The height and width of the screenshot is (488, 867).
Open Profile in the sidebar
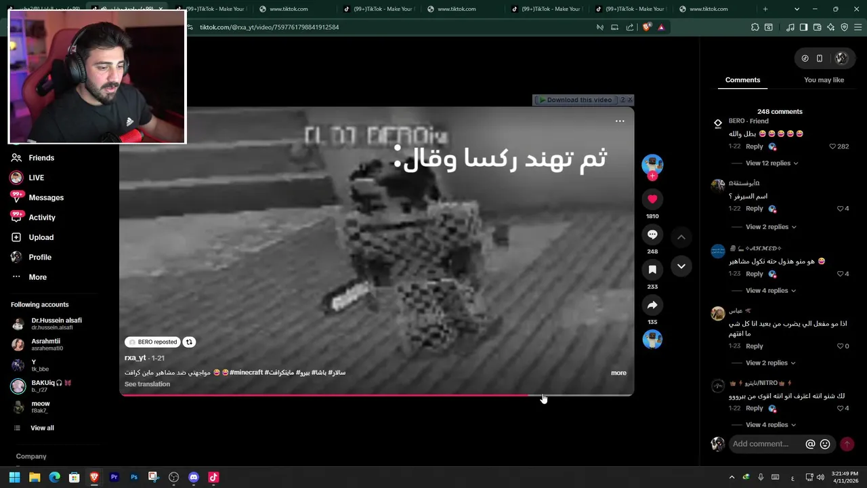40,257
